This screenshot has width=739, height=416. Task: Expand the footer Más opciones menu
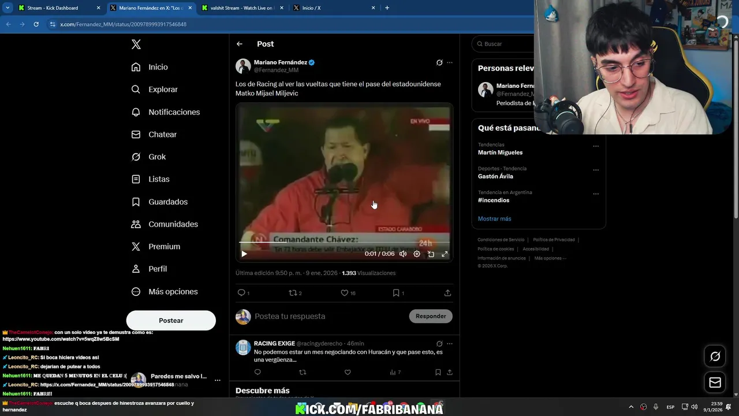pyautogui.click(x=550, y=258)
